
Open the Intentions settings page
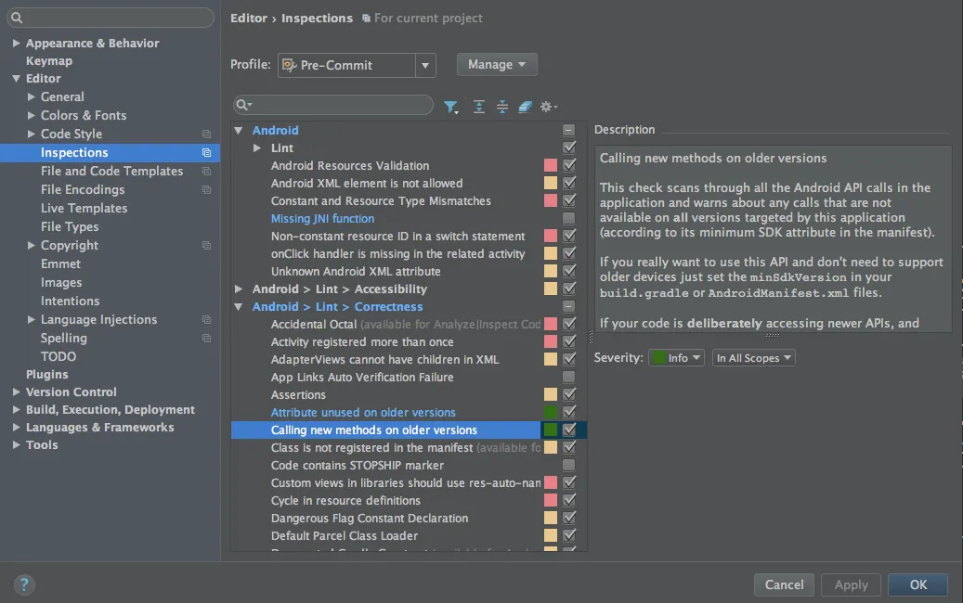tap(70, 301)
